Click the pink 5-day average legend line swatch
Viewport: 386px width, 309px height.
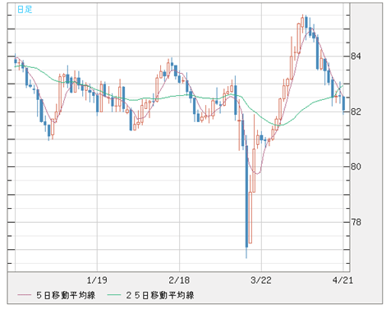click(24, 295)
